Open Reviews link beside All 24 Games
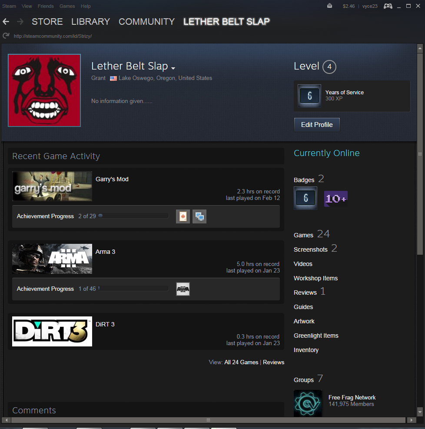This screenshot has height=429, width=425. coord(273,362)
